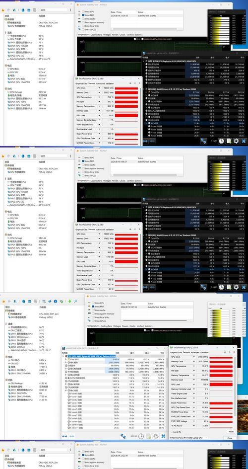The image size is (248, 469).
Task: Select date cell 2024/8/15 0:00:27
Action: coord(119,161)
